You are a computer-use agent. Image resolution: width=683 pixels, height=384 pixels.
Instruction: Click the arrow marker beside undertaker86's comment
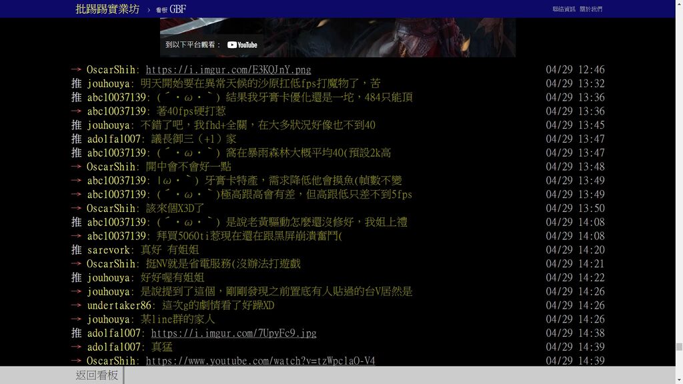[x=76, y=305]
